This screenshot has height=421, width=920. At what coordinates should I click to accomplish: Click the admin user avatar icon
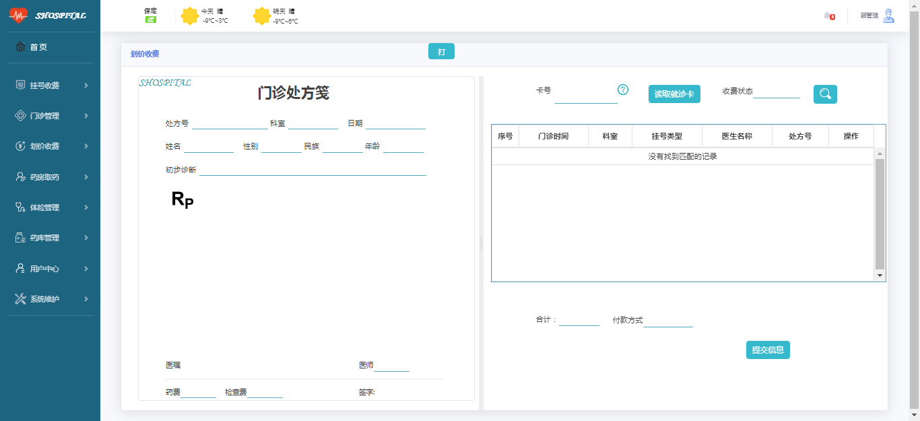[x=888, y=15]
